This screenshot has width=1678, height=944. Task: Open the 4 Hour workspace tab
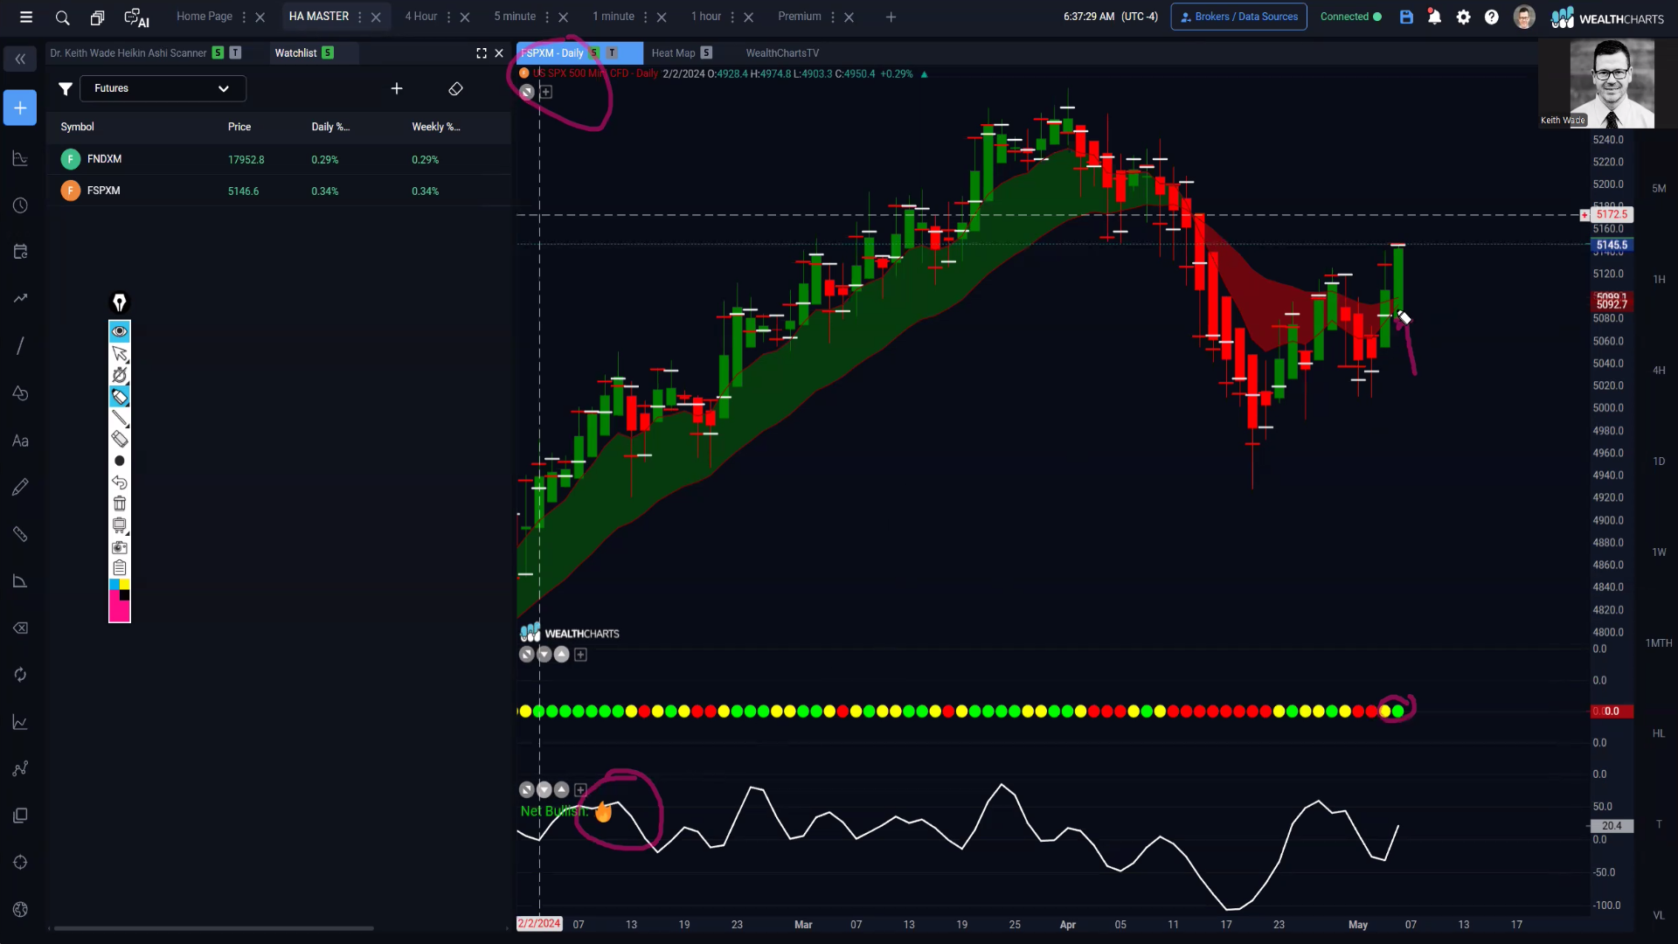click(x=421, y=17)
